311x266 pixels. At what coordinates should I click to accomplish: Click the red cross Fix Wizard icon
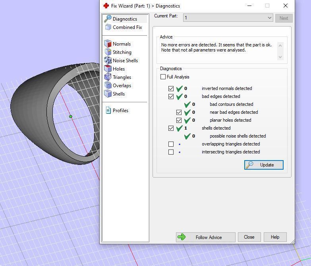click(x=106, y=6)
